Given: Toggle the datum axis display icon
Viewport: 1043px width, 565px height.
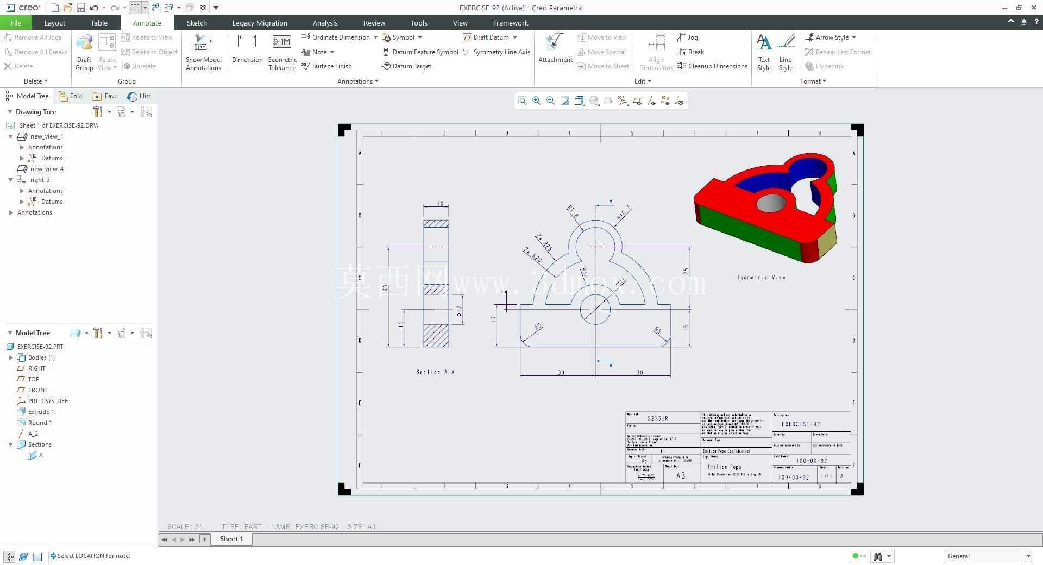Looking at the screenshot, I should point(651,101).
